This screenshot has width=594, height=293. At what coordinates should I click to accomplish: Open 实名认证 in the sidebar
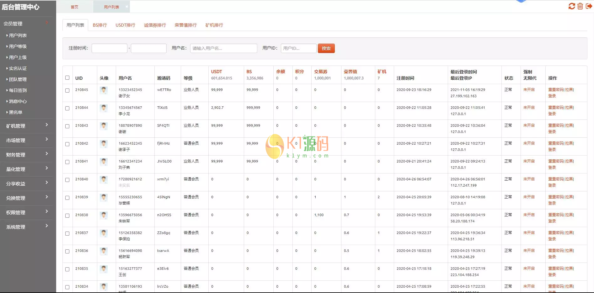point(18,68)
